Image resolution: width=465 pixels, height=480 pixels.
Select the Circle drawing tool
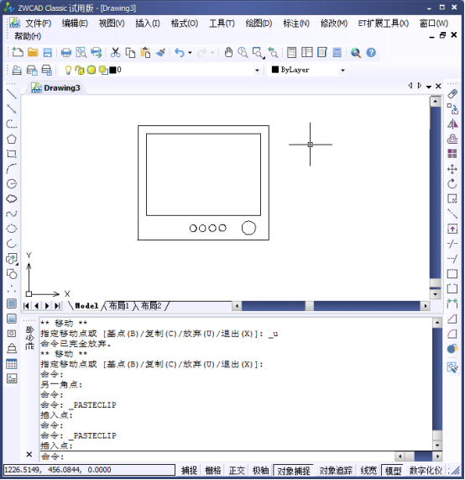[x=12, y=183]
